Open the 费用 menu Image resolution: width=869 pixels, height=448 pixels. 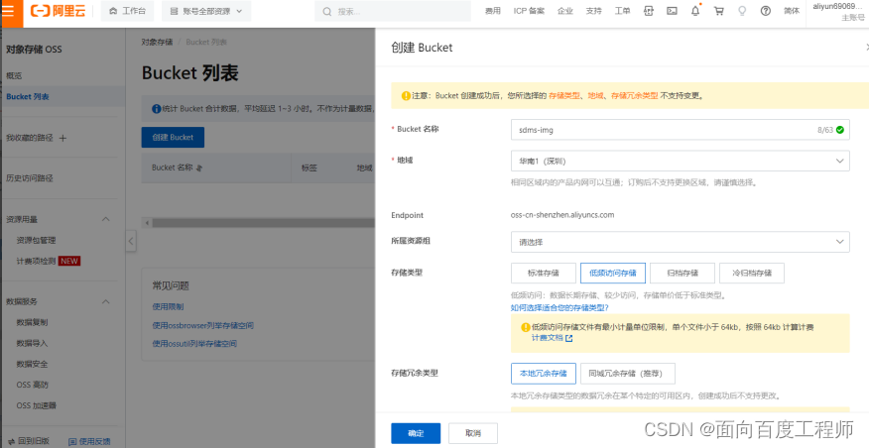(x=493, y=11)
